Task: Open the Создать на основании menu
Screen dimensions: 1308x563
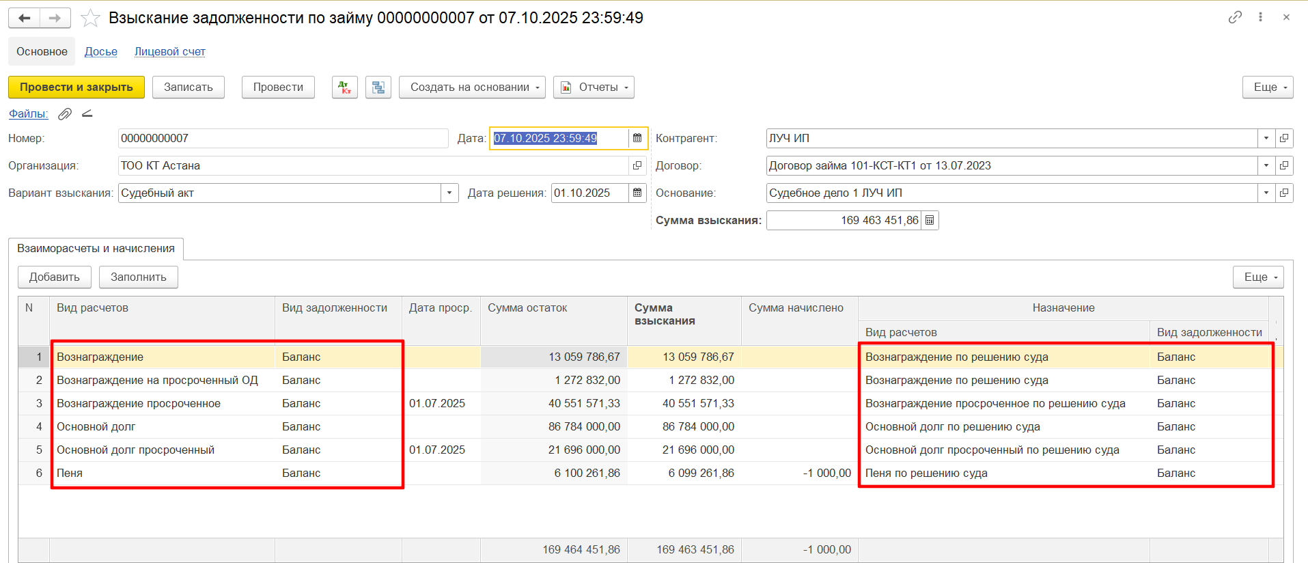Action: (x=472, y=87)
